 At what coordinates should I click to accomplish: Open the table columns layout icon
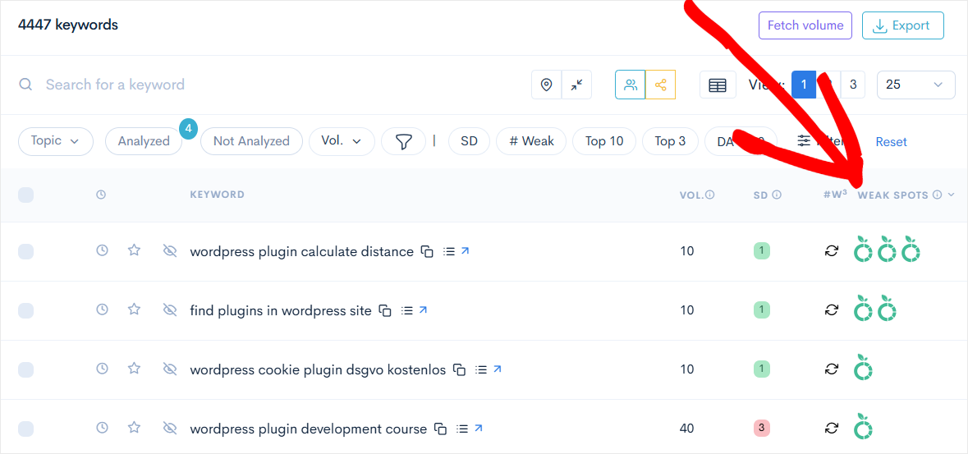[717, 85]
